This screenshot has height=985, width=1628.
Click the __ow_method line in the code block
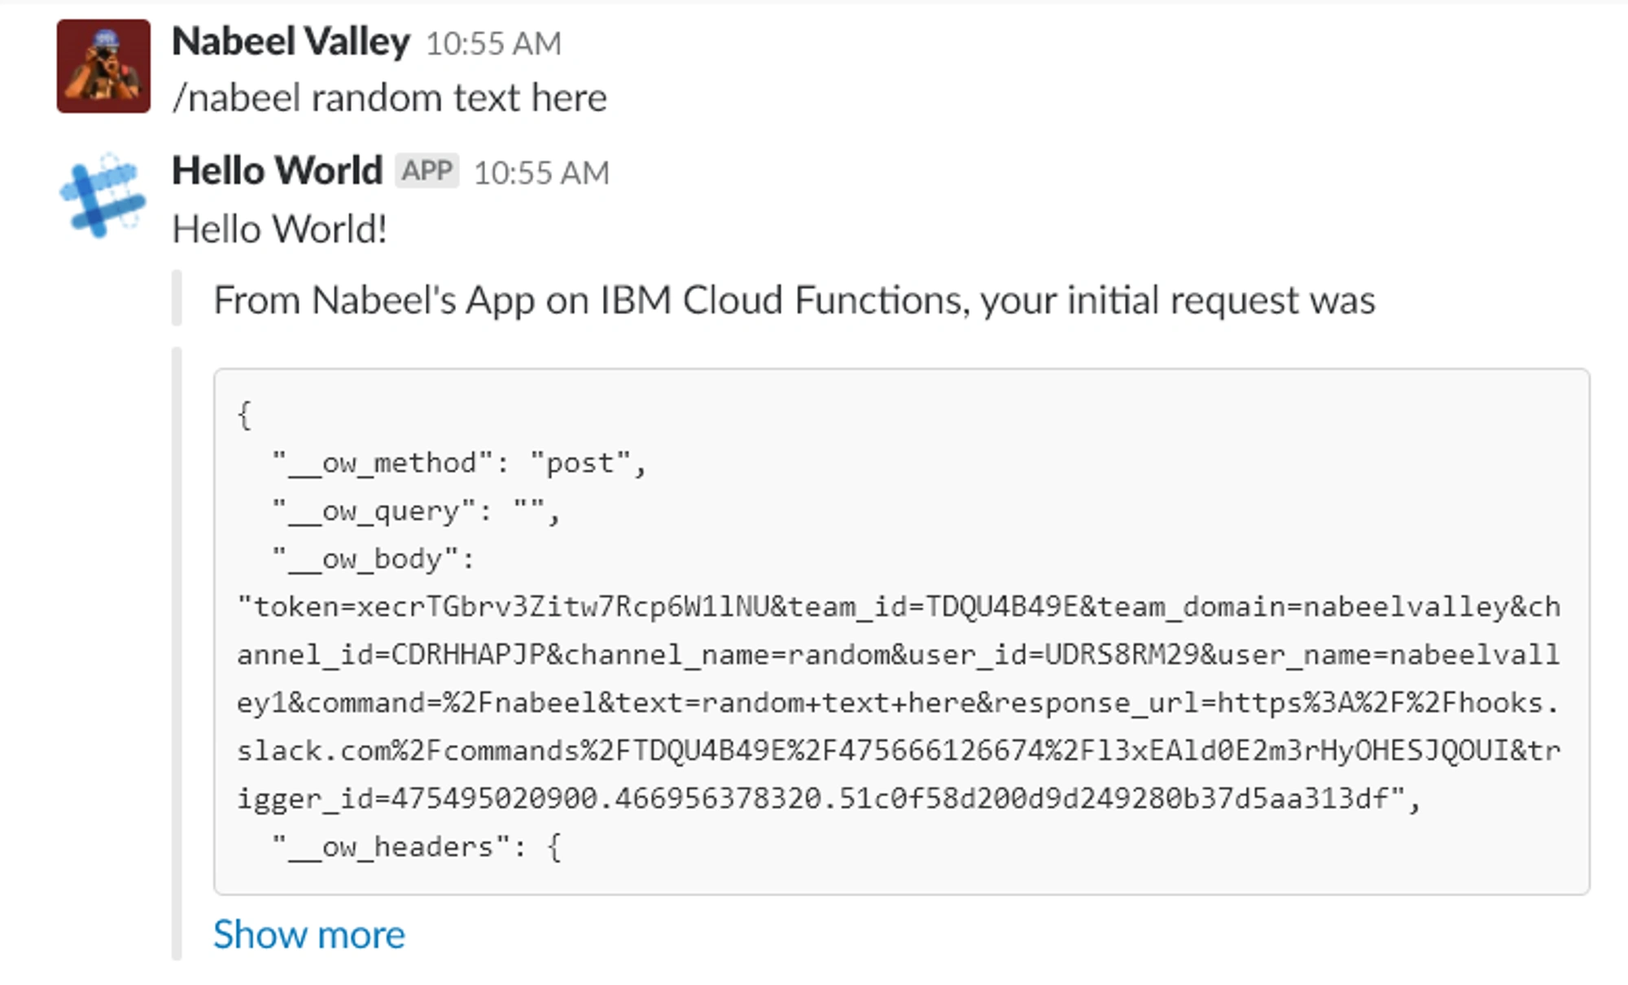click(459, 463)
